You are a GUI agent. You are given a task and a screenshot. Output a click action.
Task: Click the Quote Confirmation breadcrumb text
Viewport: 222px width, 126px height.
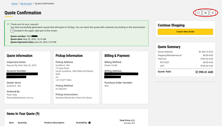coord(45,3)
